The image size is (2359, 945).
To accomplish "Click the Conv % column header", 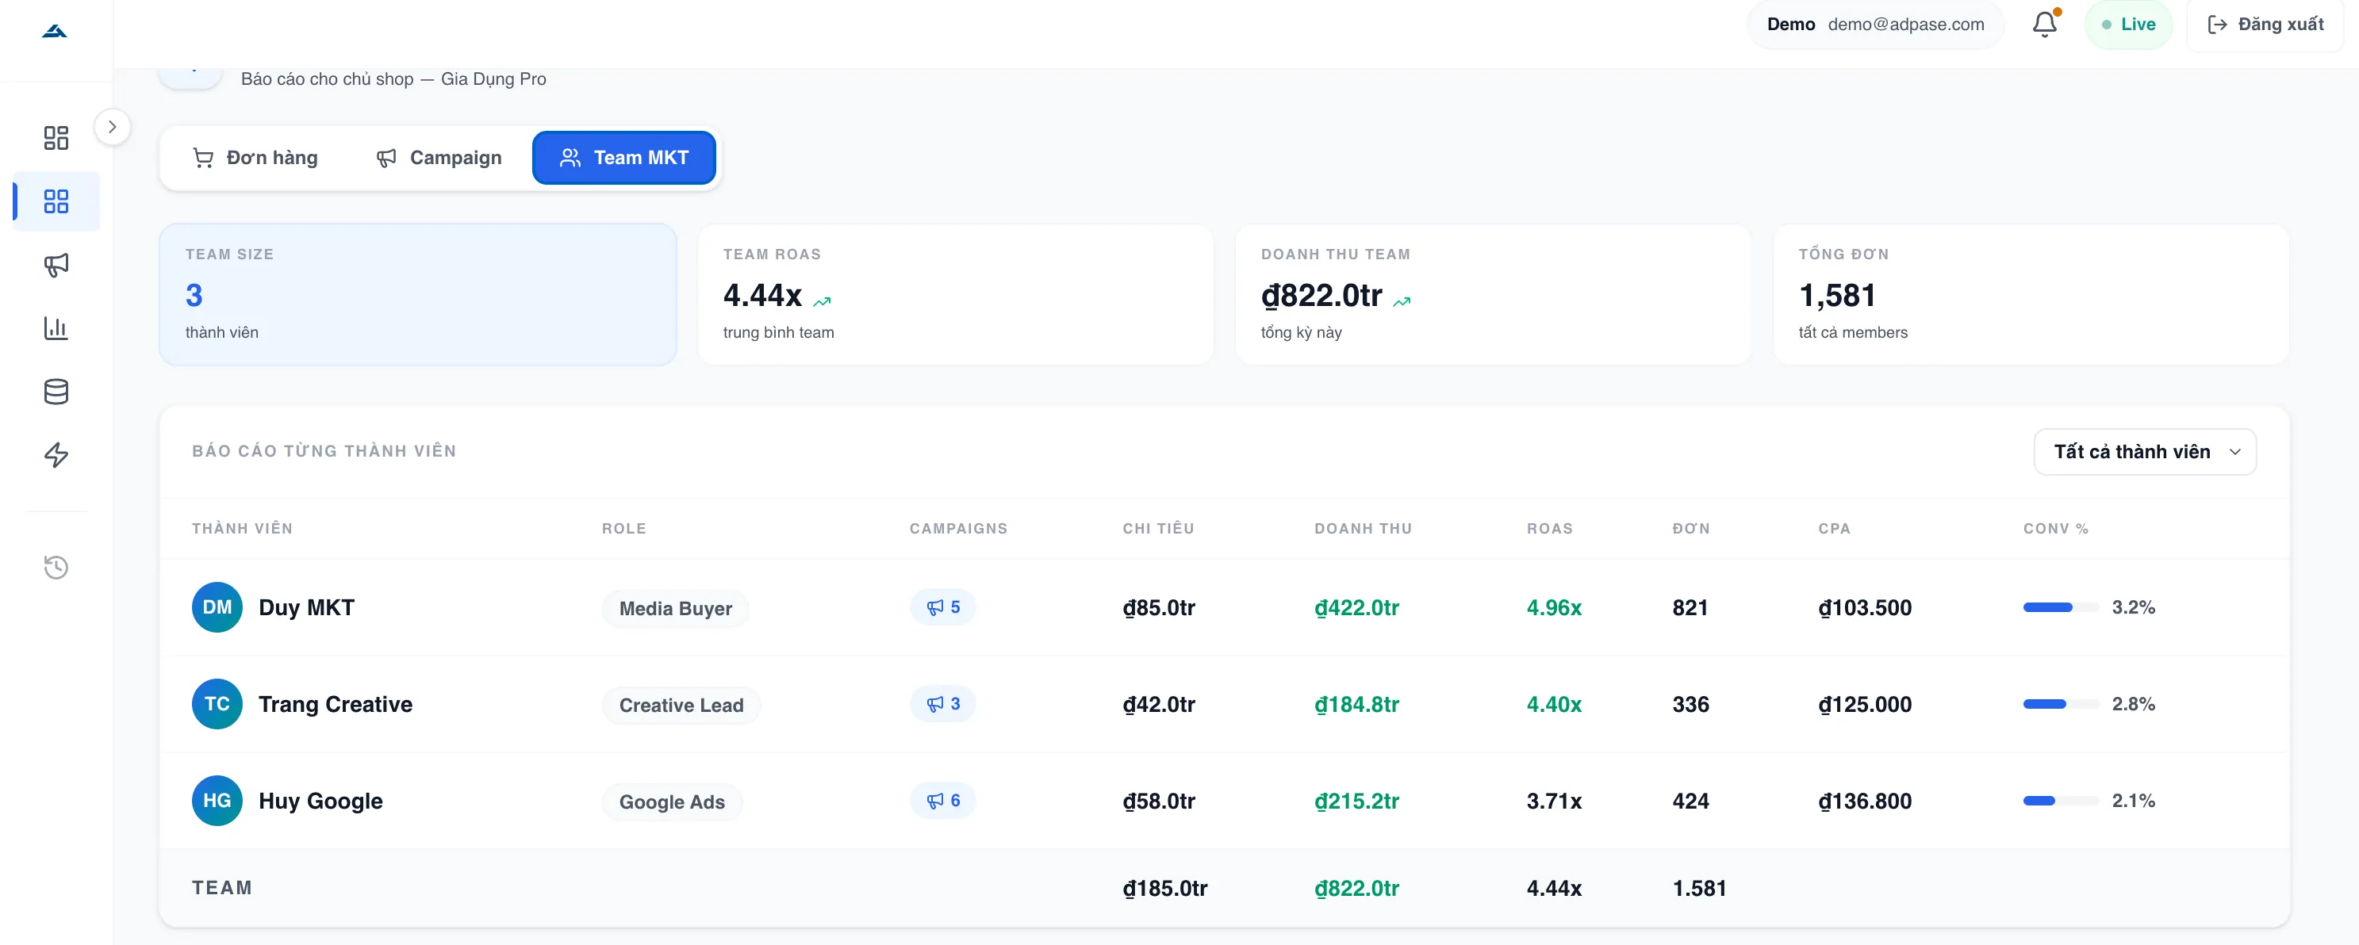I will 2055,528.
